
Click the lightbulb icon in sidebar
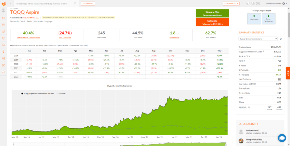(3, 52)
